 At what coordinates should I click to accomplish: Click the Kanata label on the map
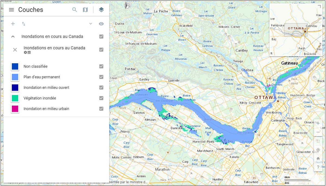[234, 157]
